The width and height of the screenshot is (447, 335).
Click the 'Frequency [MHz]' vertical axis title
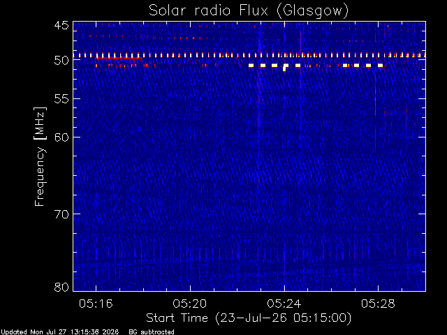(40, 156)
